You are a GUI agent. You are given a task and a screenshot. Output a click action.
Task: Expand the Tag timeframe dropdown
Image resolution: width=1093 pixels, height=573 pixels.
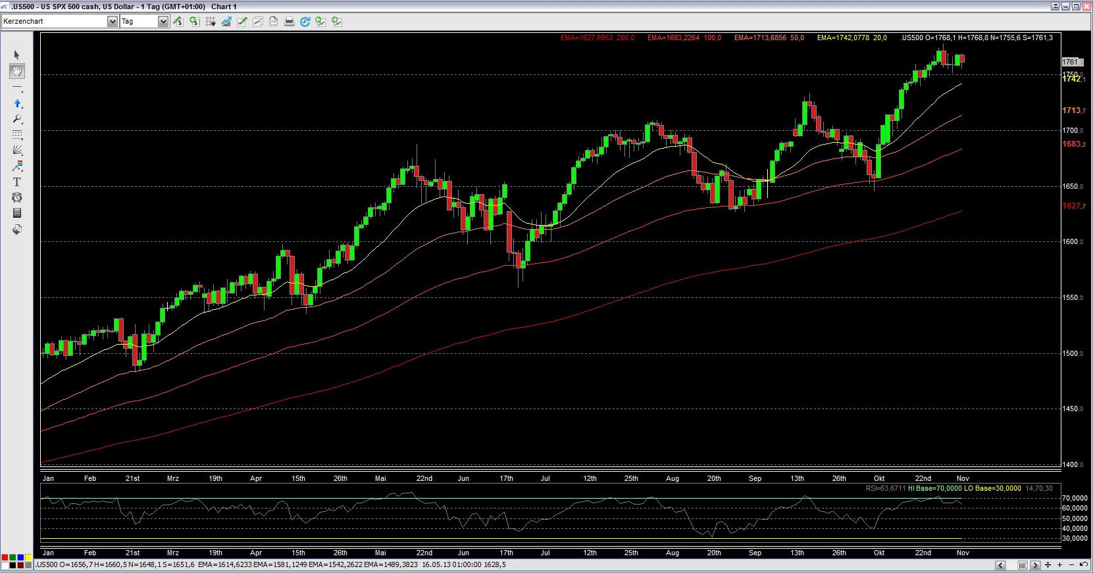click(163, 22)
